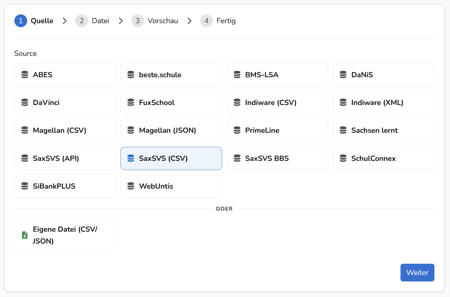Click the PrimeLine database icon
The width and height of the screenshot is (450, 297).
[x=237, y=130]
